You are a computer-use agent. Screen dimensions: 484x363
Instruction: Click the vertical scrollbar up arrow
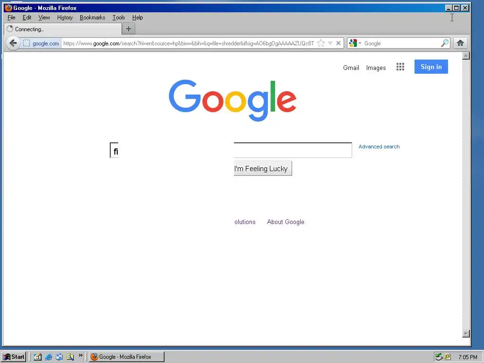click(x=466, y=56)
